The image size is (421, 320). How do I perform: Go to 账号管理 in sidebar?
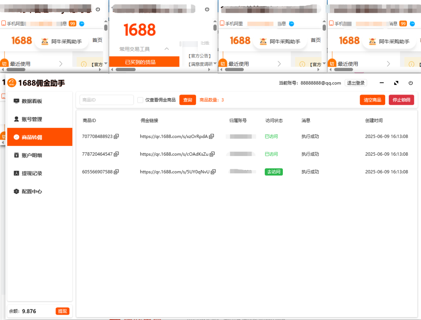click(32, 119)
